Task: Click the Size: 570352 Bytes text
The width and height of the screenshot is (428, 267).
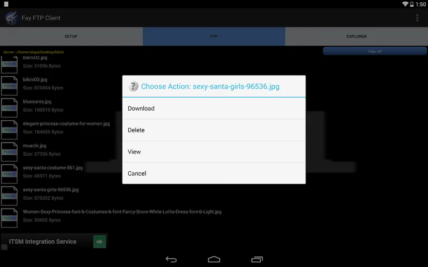Action: tap(43, 198)
